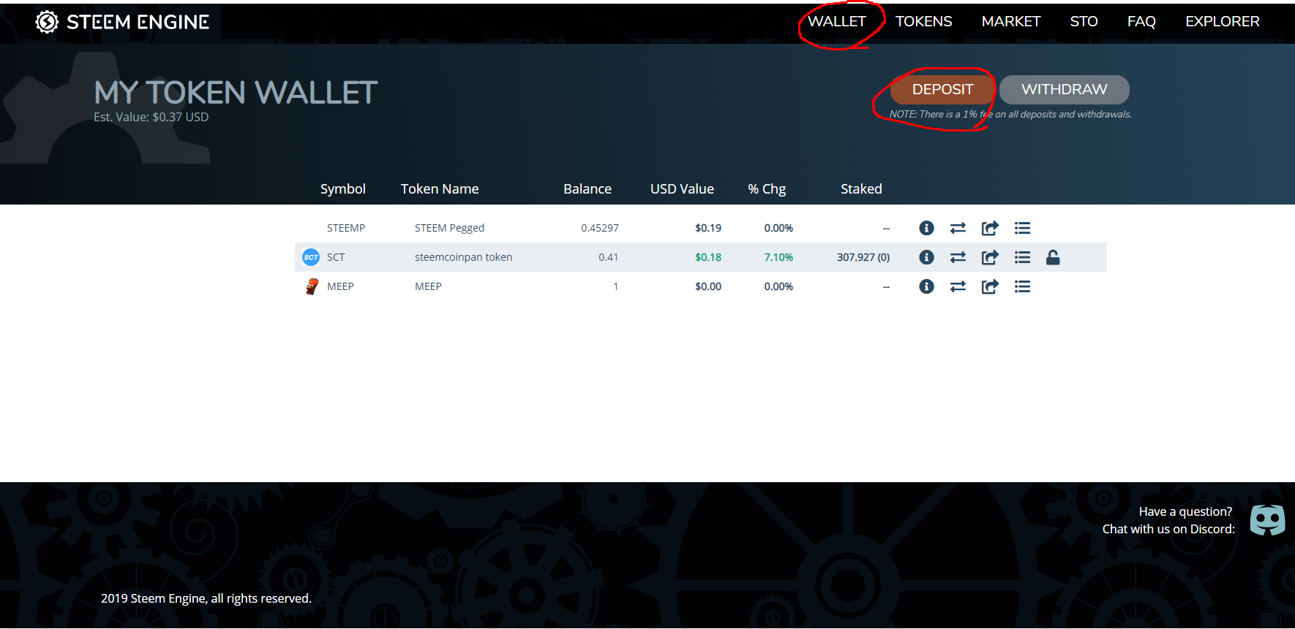The width and height of the screenshot is (1295, 629).
Task: View transaction history list for MEEP
Action: [x=1022, y=286]
